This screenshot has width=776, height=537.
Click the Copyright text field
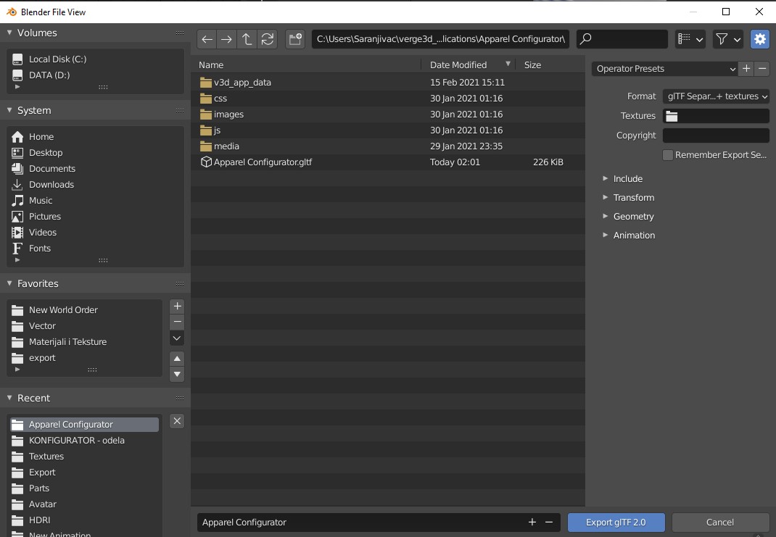[x=716, y=136]
